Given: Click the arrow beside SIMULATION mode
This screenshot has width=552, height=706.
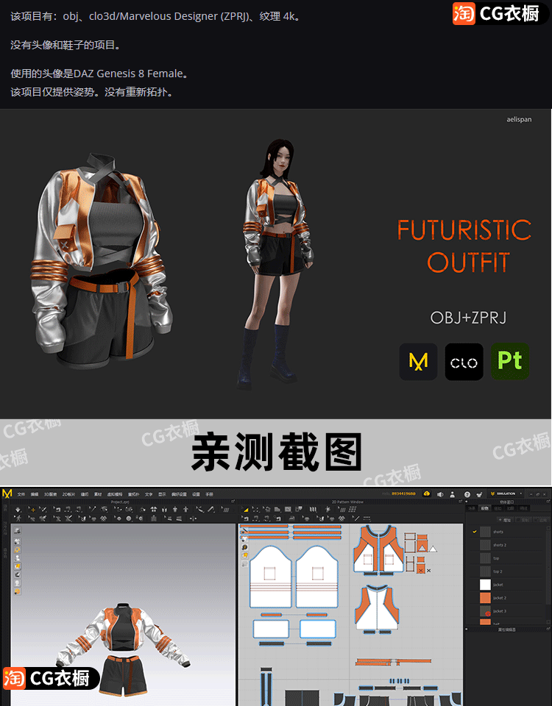Looking at the screenshot, I should tap(521, 493).
